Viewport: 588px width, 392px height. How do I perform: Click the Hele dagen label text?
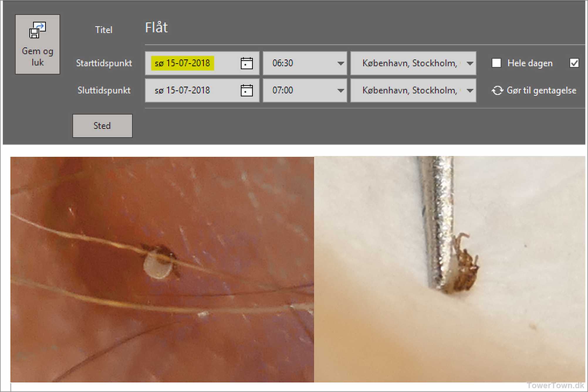[x=530, y=63]
